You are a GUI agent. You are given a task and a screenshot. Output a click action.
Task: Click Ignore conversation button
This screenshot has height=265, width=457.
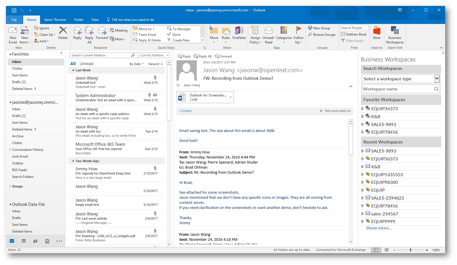(x=42, y=28)
